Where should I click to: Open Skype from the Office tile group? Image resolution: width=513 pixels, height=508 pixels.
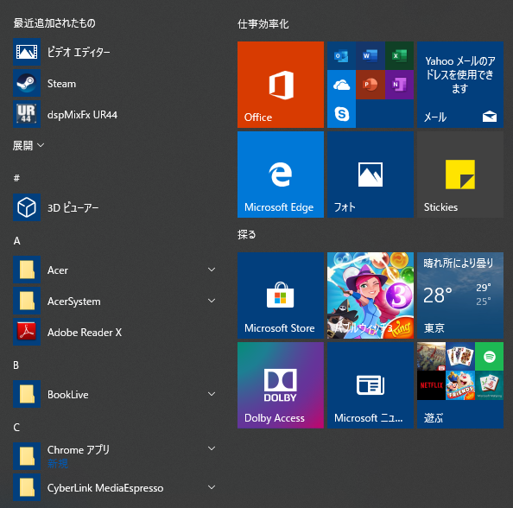tap(341, 113)
